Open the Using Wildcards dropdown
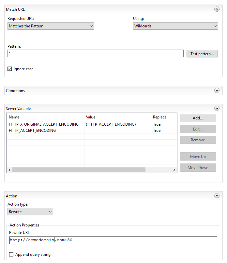The height and width of the screenshot is (263, 227). pos(175,26)
